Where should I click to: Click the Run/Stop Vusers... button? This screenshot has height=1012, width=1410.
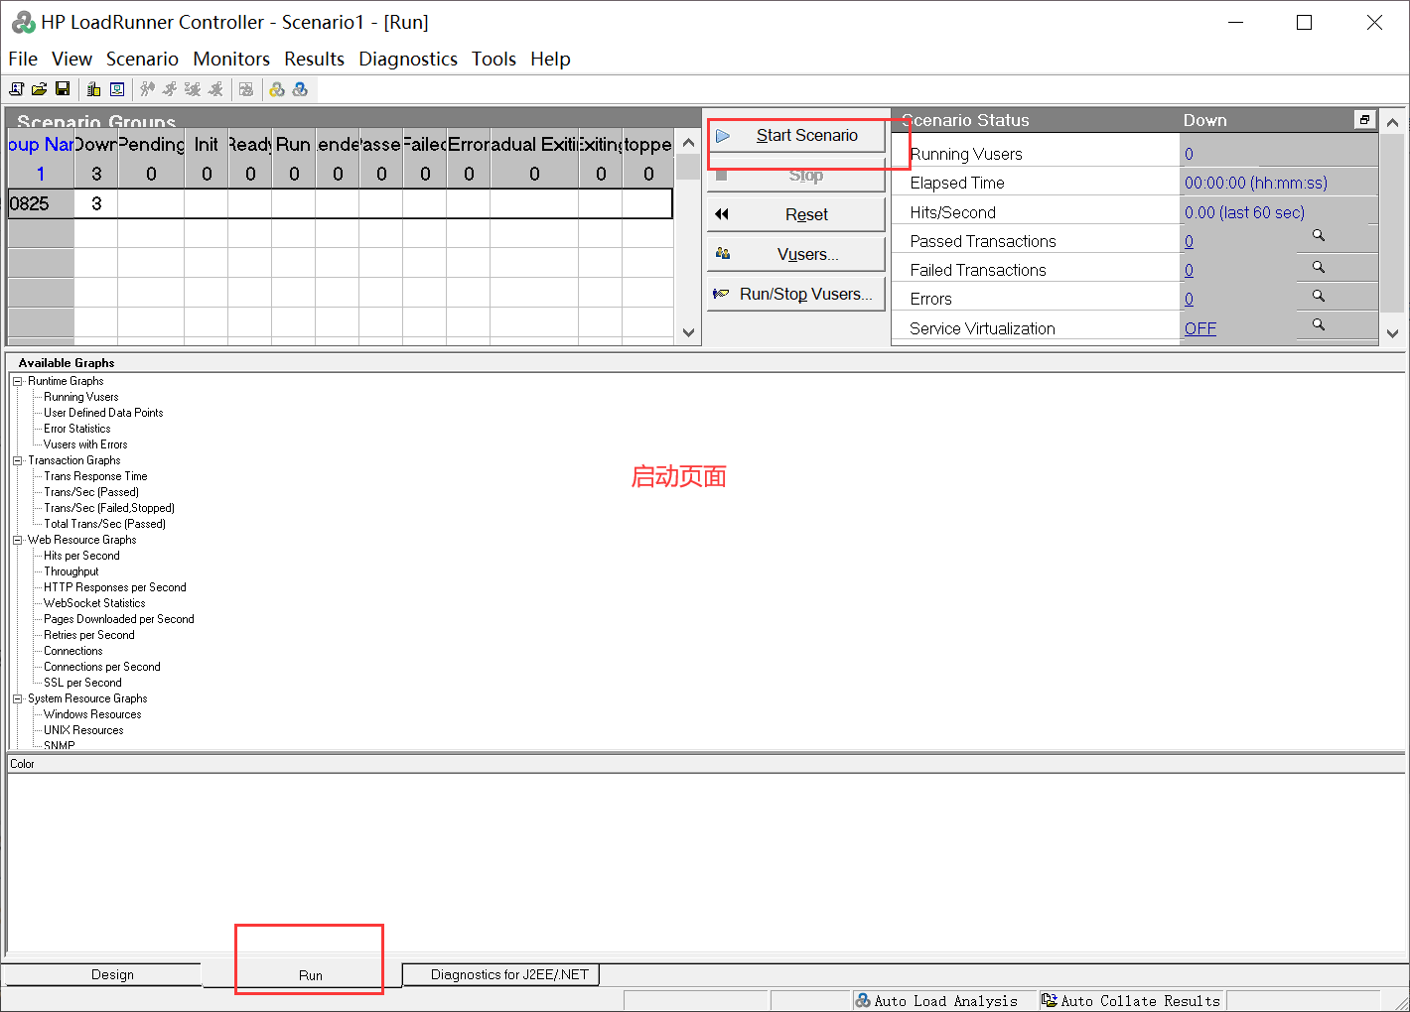tap(796, 295)
